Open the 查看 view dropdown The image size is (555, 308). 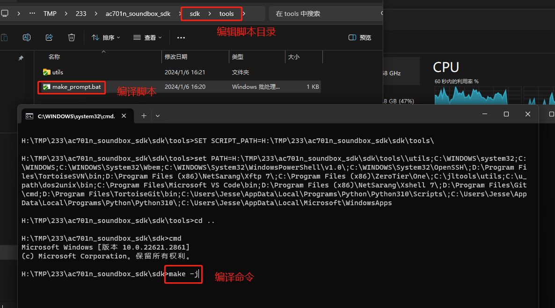coord(147,37)
